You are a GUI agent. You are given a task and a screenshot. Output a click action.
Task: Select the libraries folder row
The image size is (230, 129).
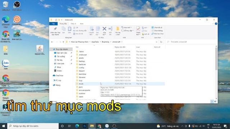[x=120, y=77]
